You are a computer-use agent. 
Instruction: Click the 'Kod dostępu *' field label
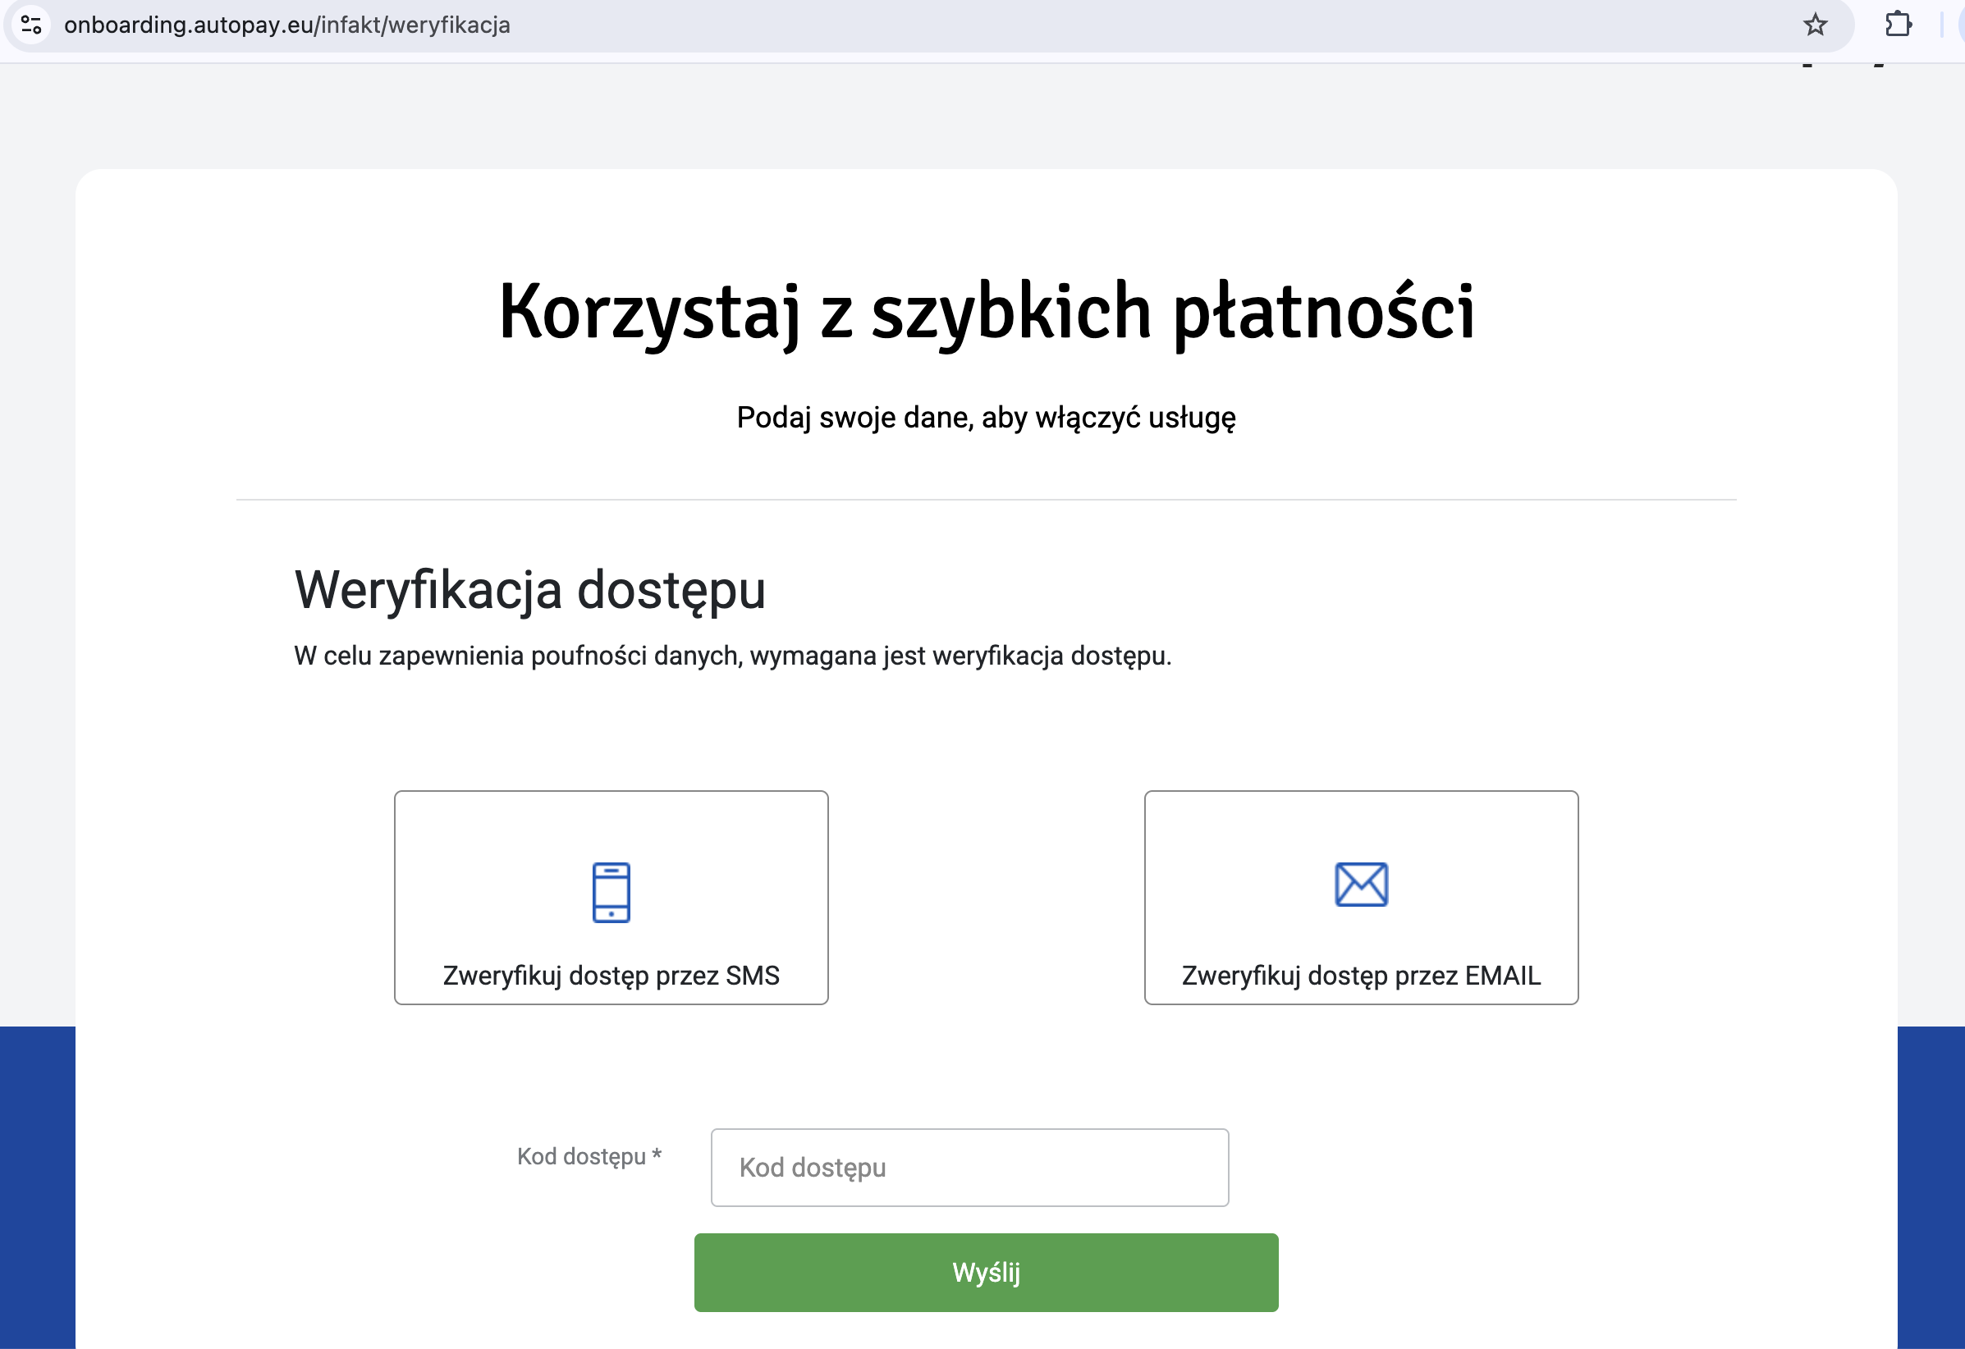(589, 1157)
